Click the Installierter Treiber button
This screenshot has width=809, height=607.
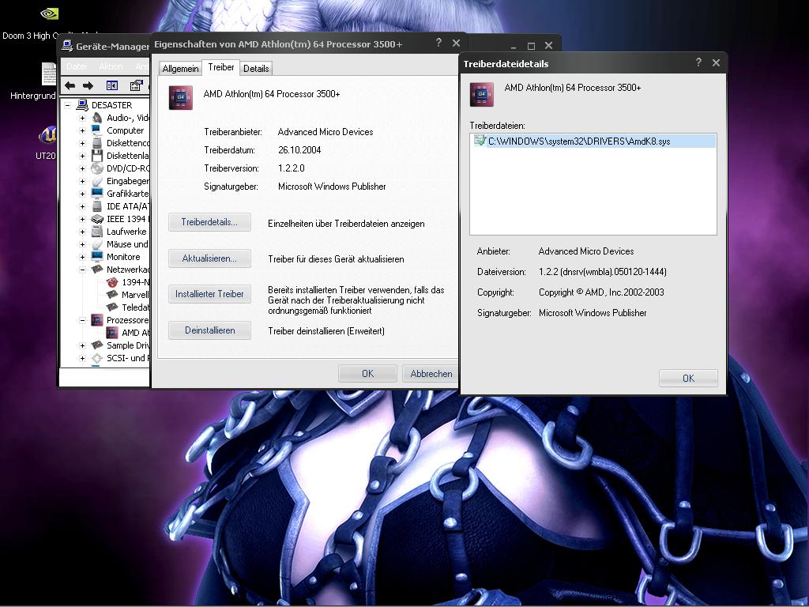[x=209, y=294]
